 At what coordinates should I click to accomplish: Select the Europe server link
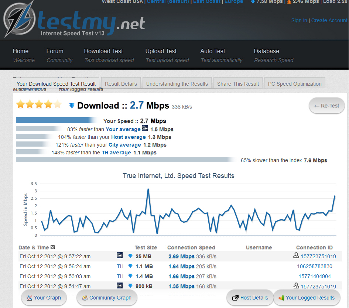[234, 1]
